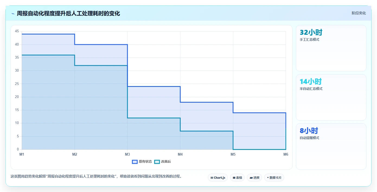Open the 8小时 自动提醒模式 card
Screen dimensions: 377x192
tap(331, 147)
